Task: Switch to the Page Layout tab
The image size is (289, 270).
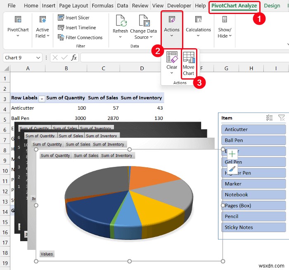Action: (x=73, y=6)
